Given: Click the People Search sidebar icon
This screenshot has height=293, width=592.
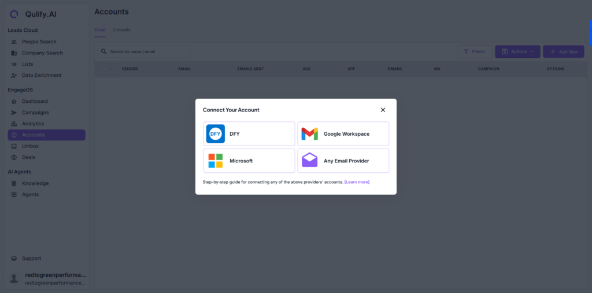Looking at the screenshot, I should 14,42.
